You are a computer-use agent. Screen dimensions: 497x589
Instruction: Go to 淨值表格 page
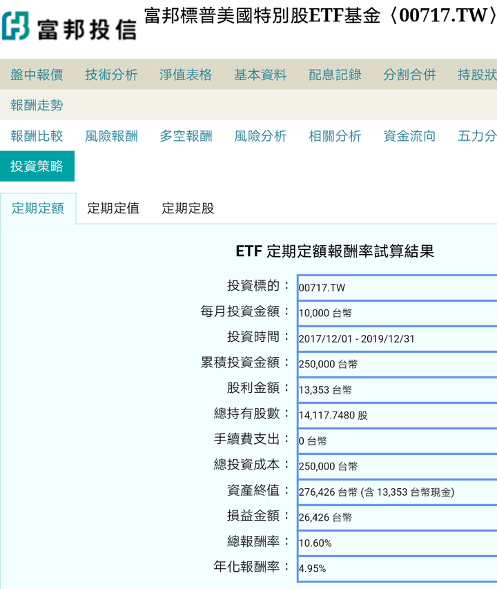tap(186, 75)
